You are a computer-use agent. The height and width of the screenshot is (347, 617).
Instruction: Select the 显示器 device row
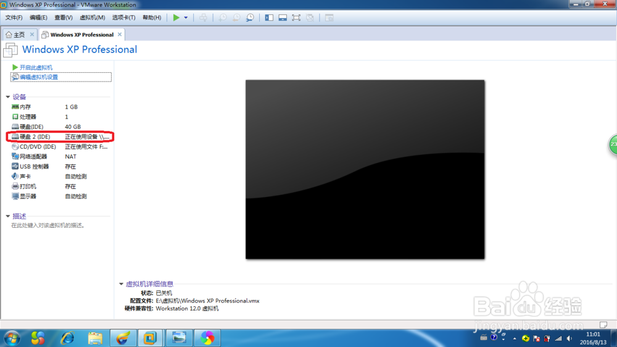[x=60, y=196]
